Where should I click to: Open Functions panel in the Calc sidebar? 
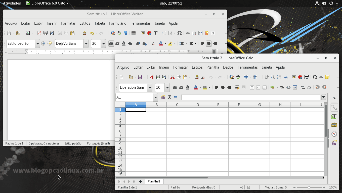tap(334, 143)
